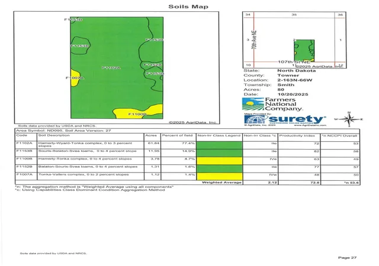This screenshot has height=266, width=379.
Task: Select code cell "F1152B" in the table
Action: point(24,167)
